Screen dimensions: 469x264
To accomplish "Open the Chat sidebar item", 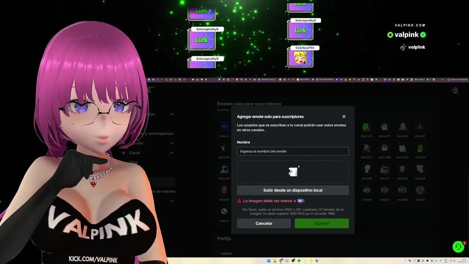I will (x=133, y=162).
